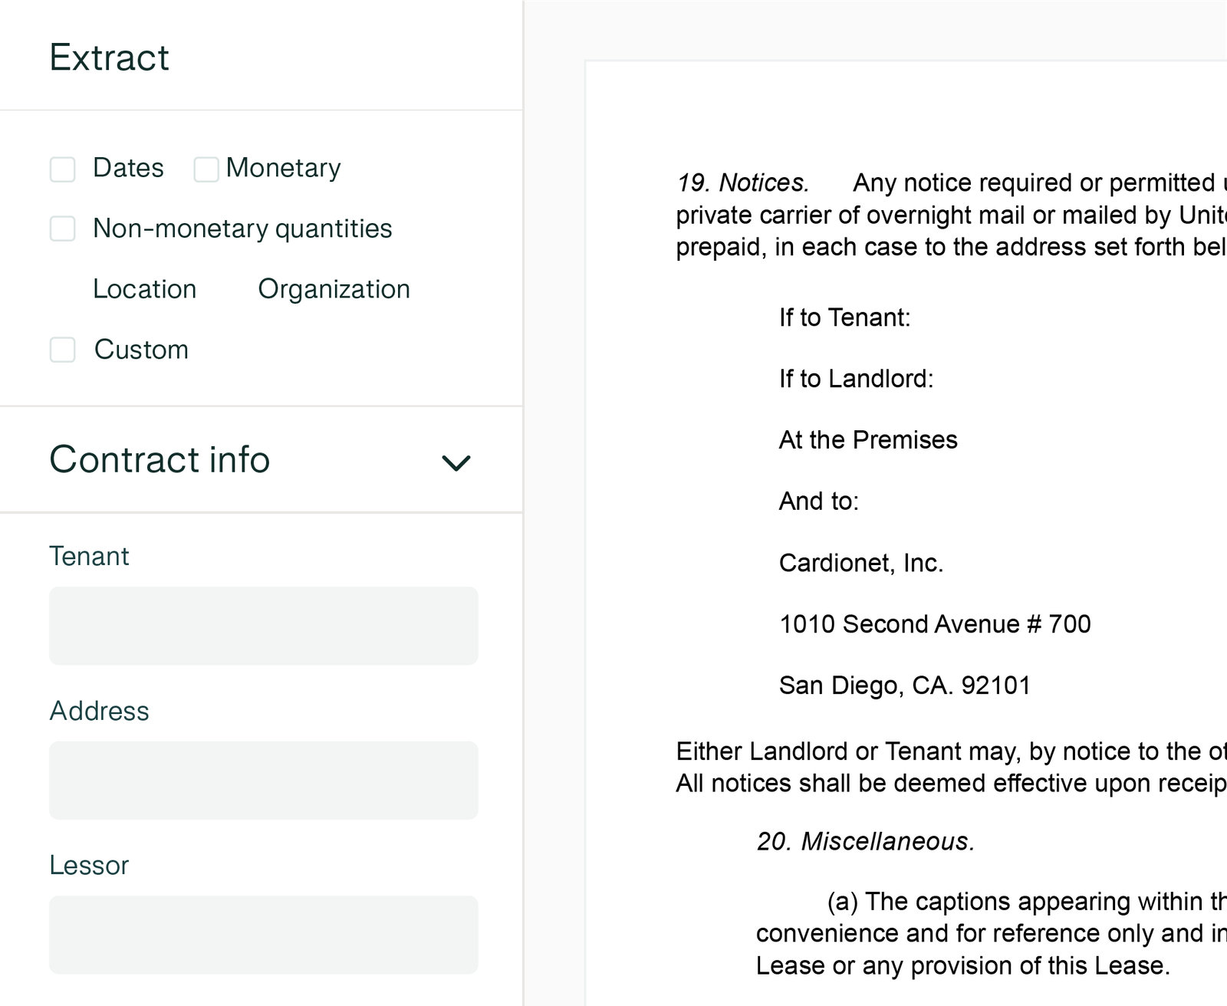Tick the Non-monetary quantities checkbox
This screenshot has height=1006, width=1227.
click(63, 228)
